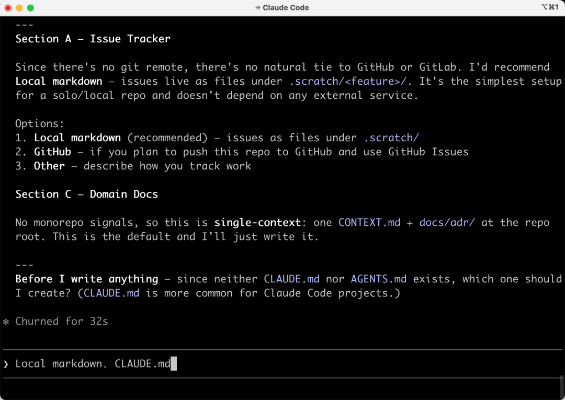Click the Section A – Issue Tracker heading
Image resolution: width=565 pixels, height=400 pixels.
coord(93,39)
